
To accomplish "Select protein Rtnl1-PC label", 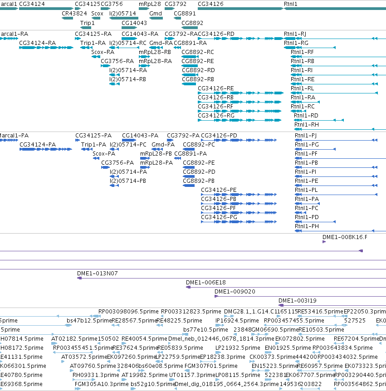I will (307, 208).
